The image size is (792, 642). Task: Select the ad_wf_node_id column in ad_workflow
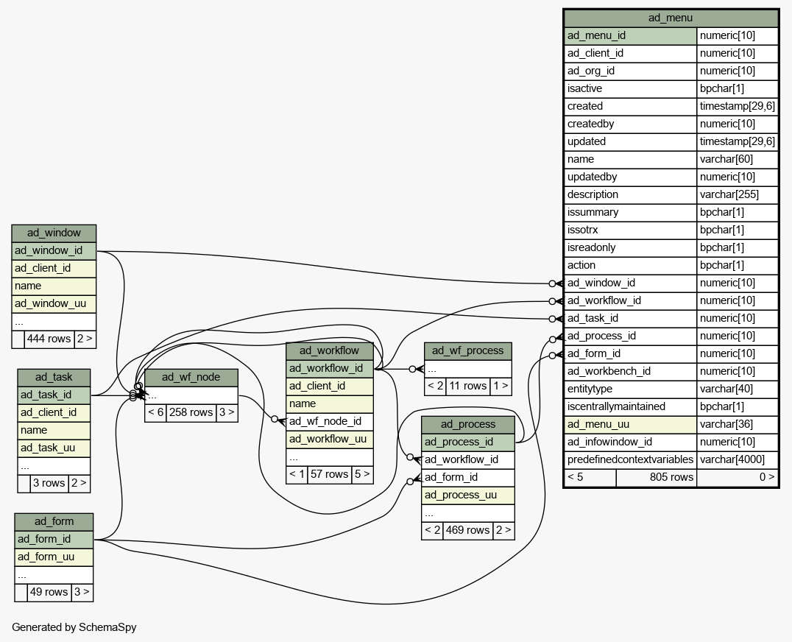pos(329,421)
